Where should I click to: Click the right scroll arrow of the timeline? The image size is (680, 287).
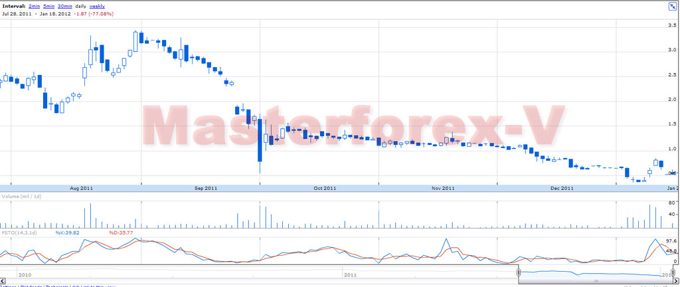675,281
